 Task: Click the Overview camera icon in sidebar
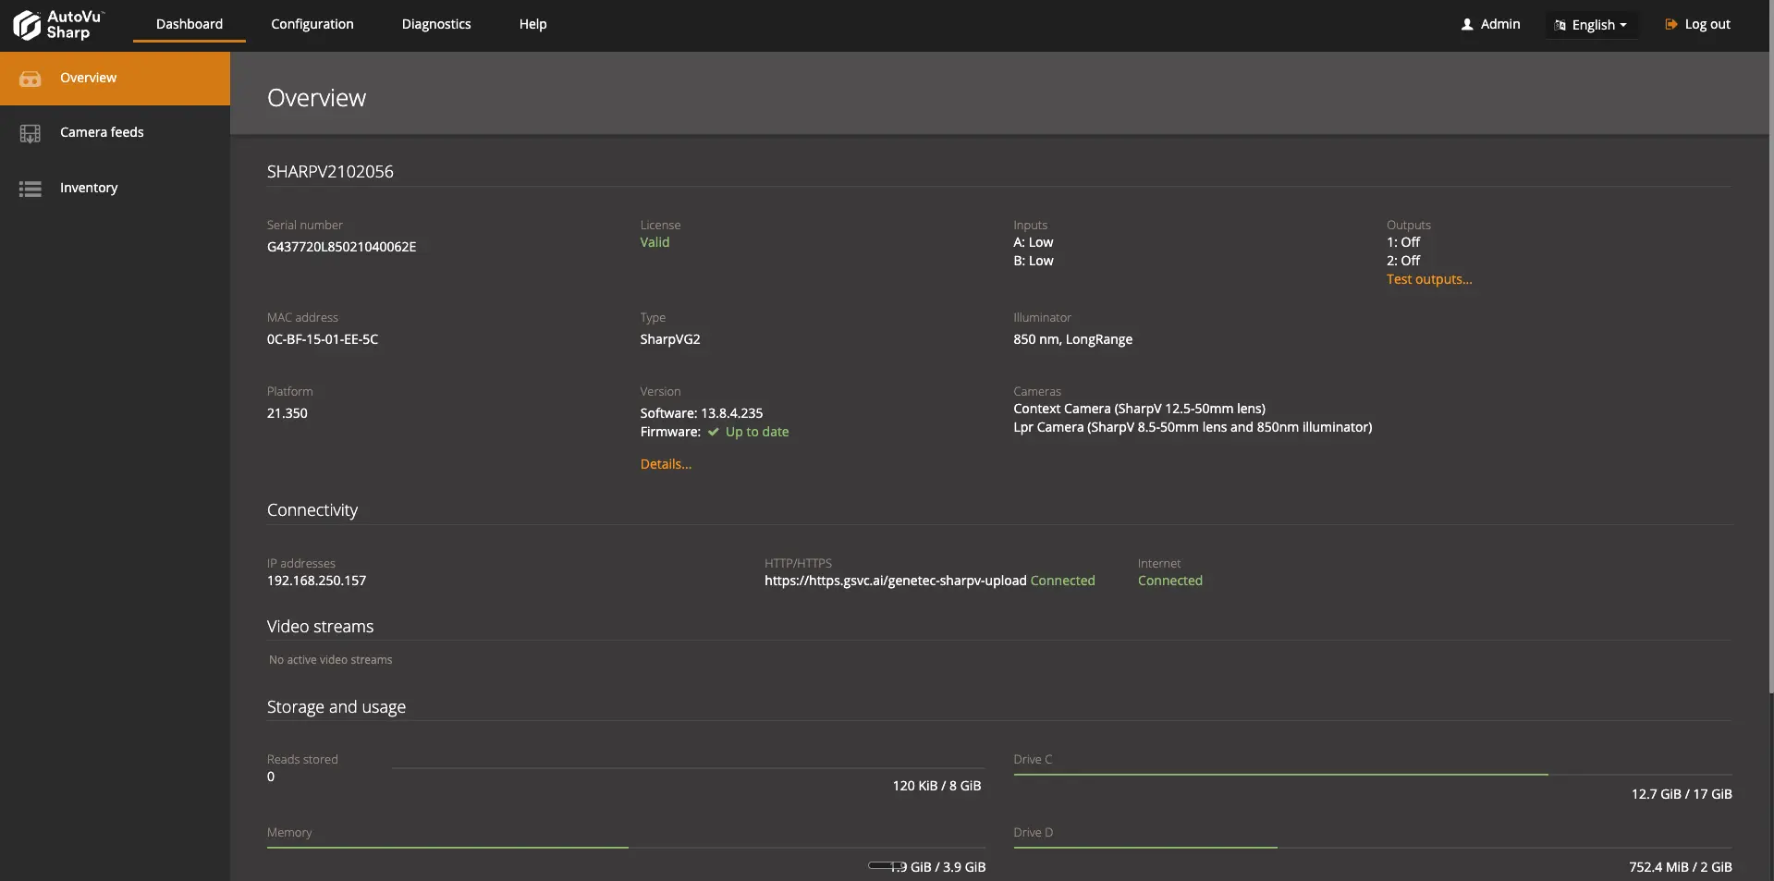(31, 79)
